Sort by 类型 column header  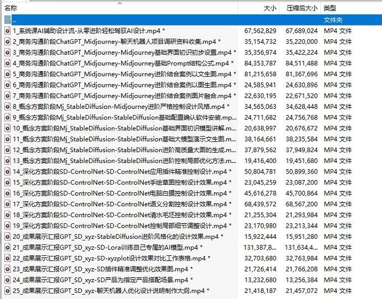tap(329, 8)
